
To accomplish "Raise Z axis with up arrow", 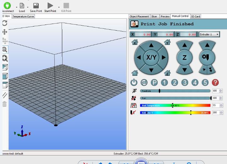I will point(185,45).
